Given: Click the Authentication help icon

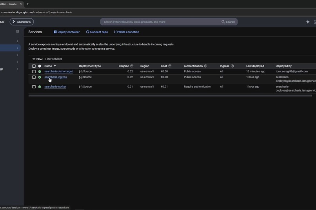Looking at the screenshot, I should coord(205,66).
